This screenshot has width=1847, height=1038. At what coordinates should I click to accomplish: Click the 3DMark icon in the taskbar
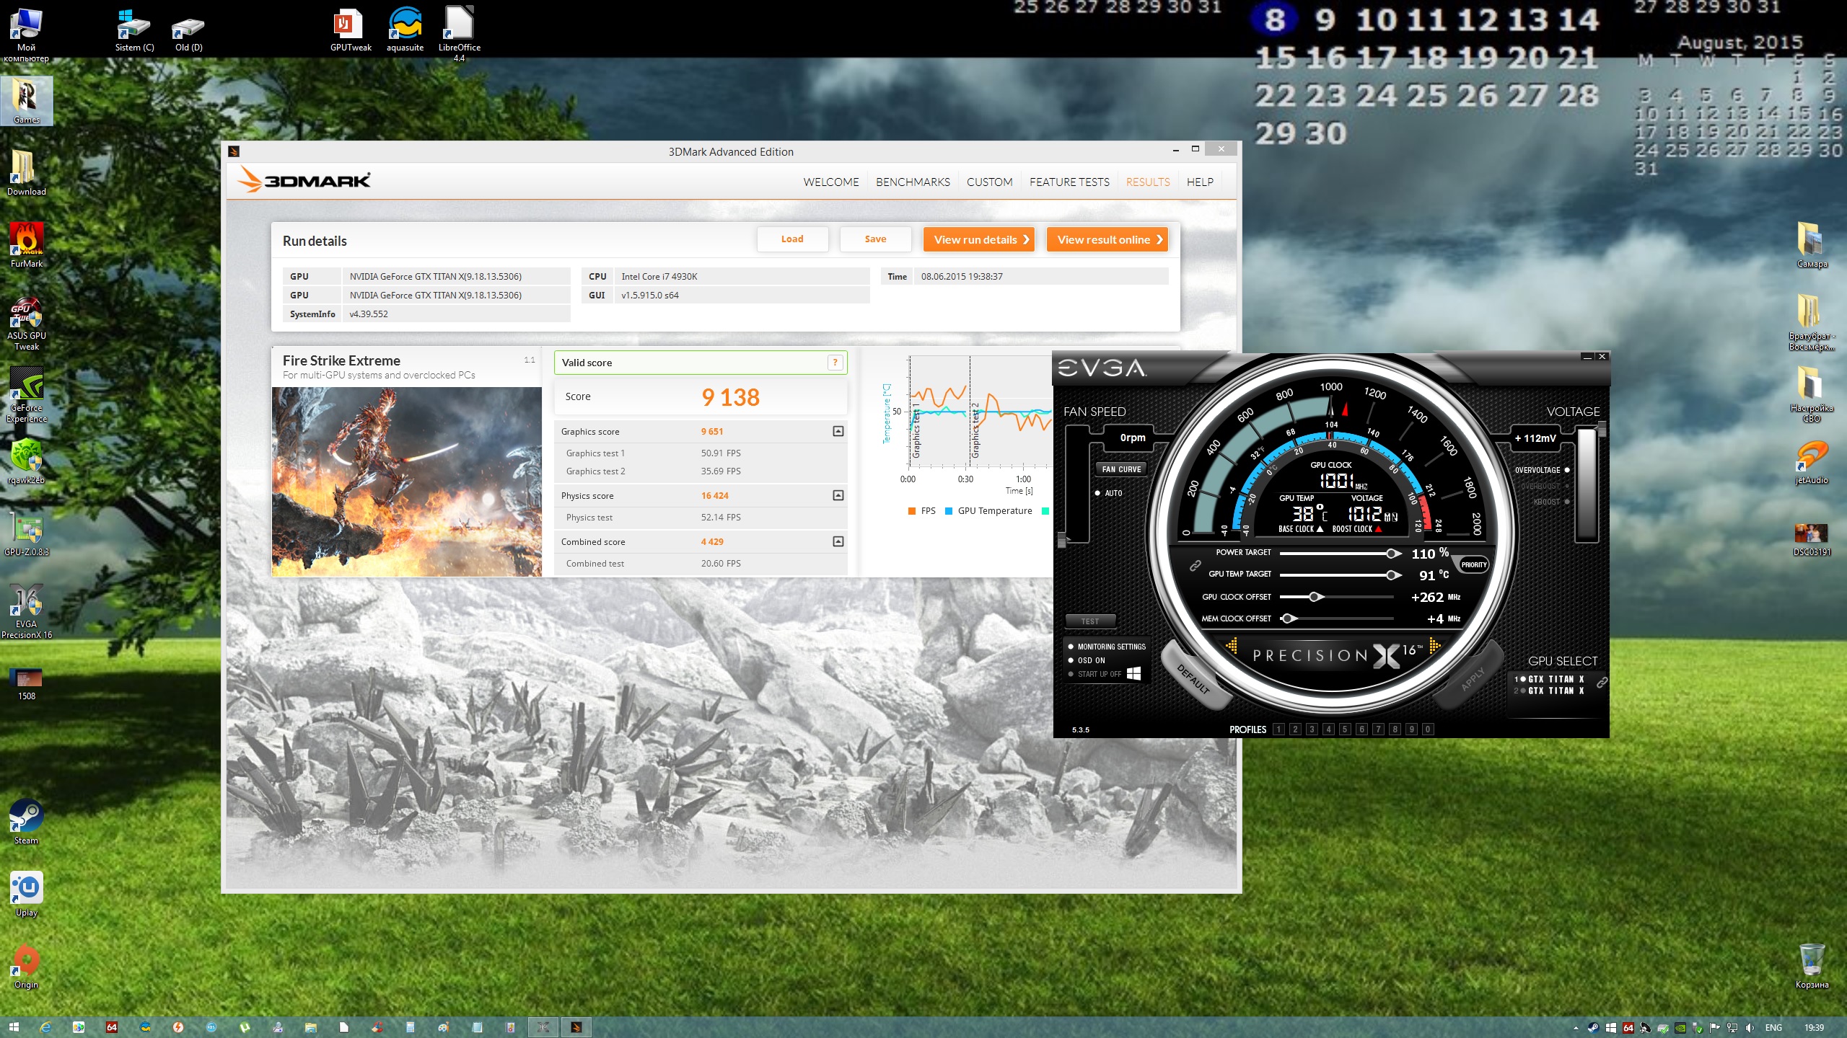click(576, 1027)
